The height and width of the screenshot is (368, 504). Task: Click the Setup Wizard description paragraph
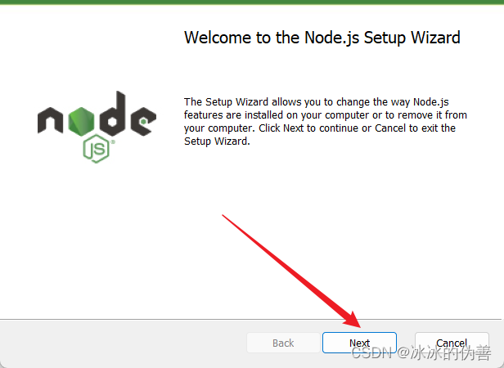tap(326, 122)
